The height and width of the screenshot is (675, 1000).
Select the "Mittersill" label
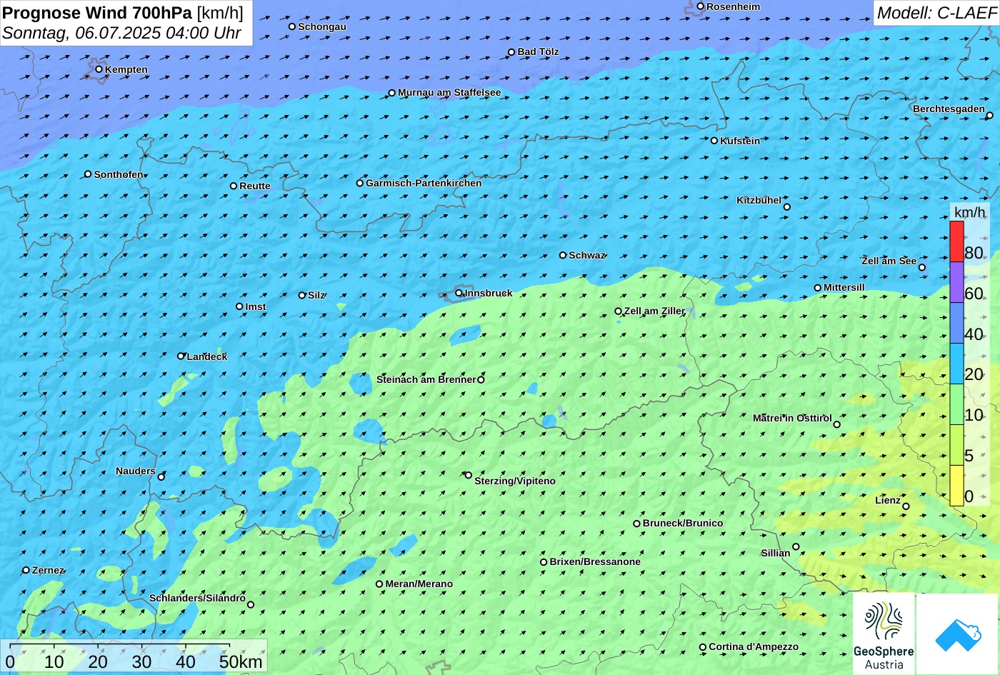pos(844,287)
